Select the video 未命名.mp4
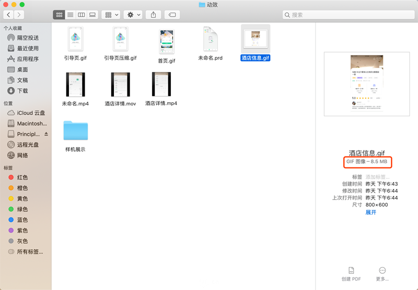 click(75, 84)
